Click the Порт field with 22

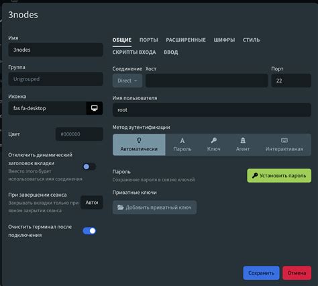click(291, 81)
